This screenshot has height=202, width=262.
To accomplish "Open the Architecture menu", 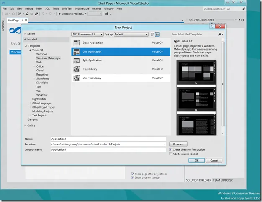I will [x=82, y=8].
